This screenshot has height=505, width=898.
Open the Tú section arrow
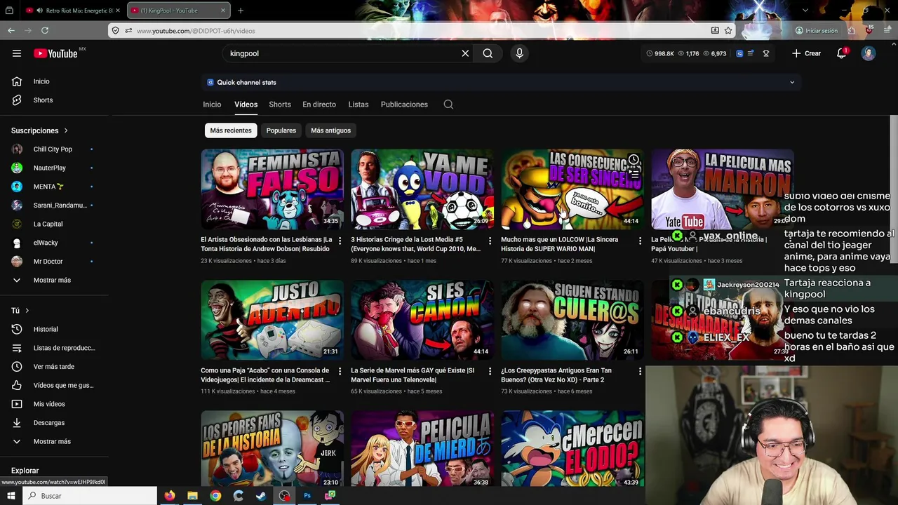pos(27,310)
